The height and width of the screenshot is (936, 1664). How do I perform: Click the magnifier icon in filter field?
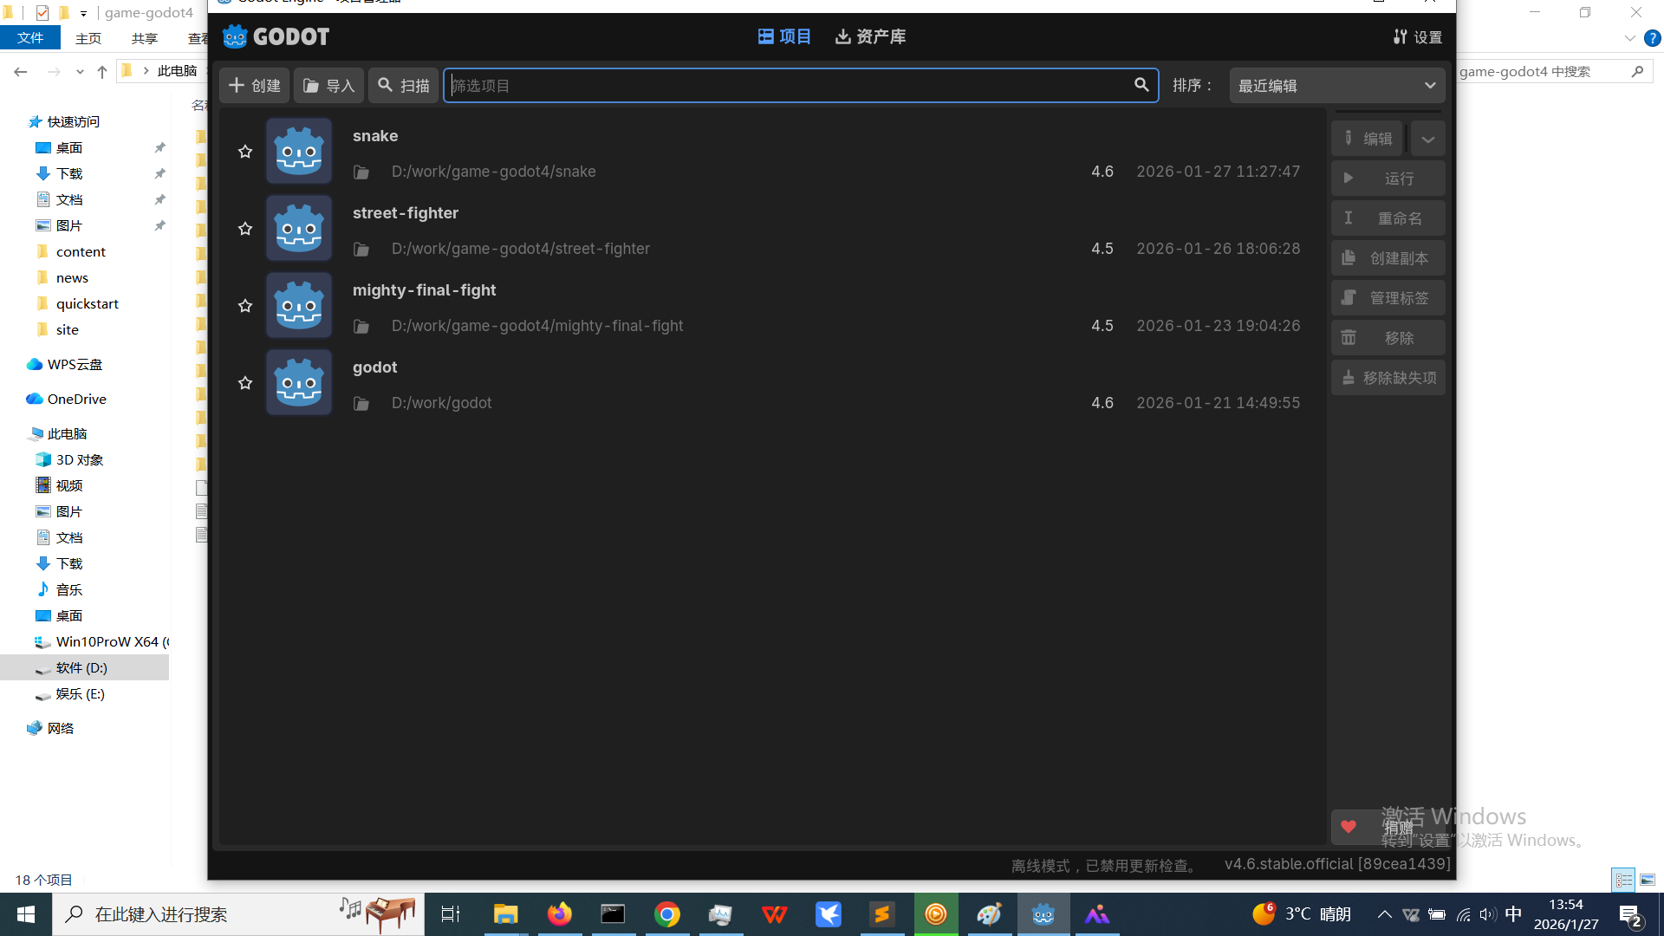coord(1141,85)
